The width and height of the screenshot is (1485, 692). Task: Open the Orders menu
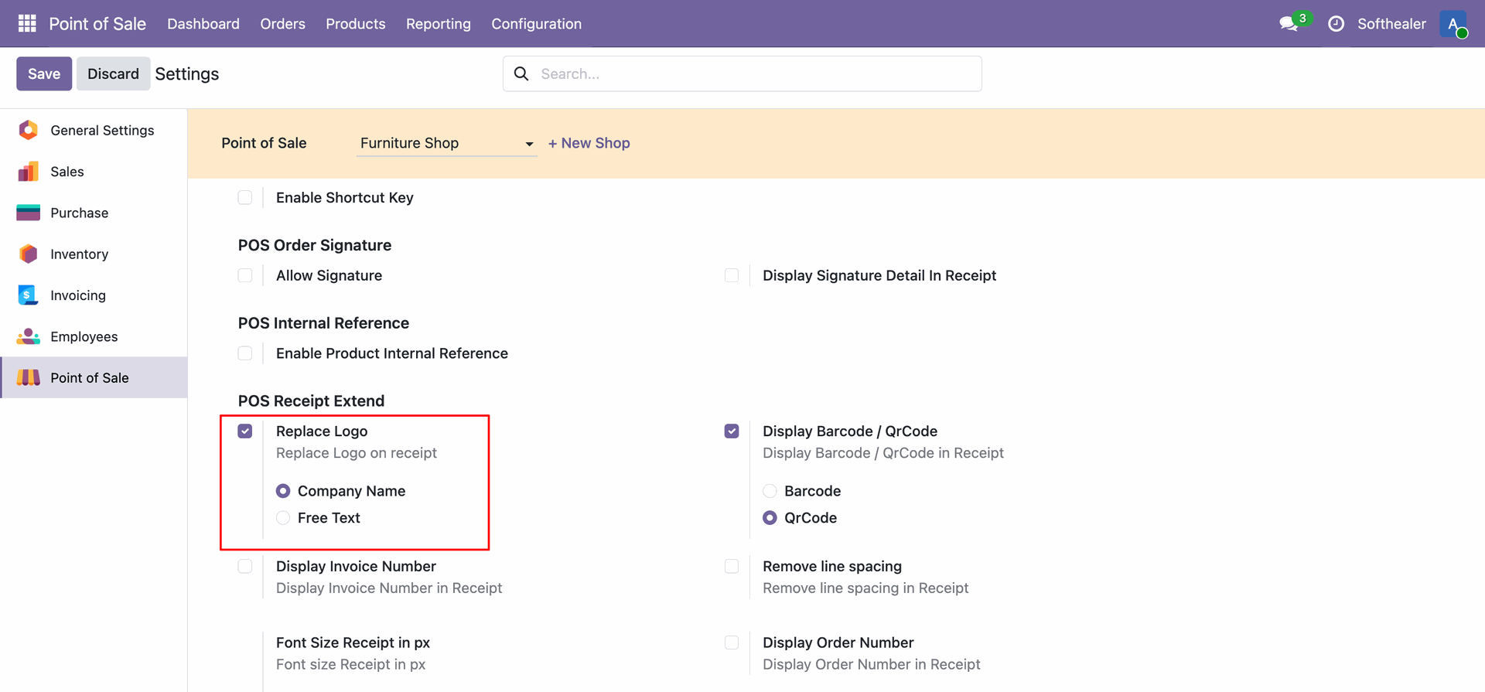tap(283, 24)
